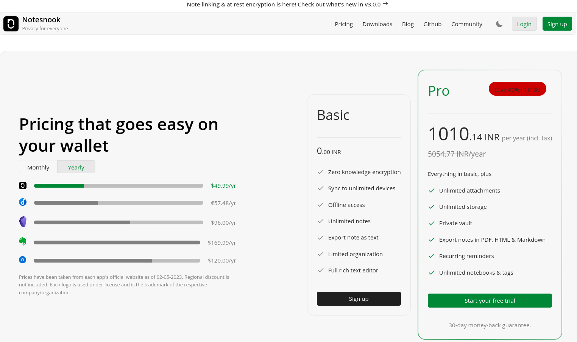The height and width of the screenshot is (342, 577).
Task: Click the Evernote elephant icon
Action: click(x=23, y=241)
